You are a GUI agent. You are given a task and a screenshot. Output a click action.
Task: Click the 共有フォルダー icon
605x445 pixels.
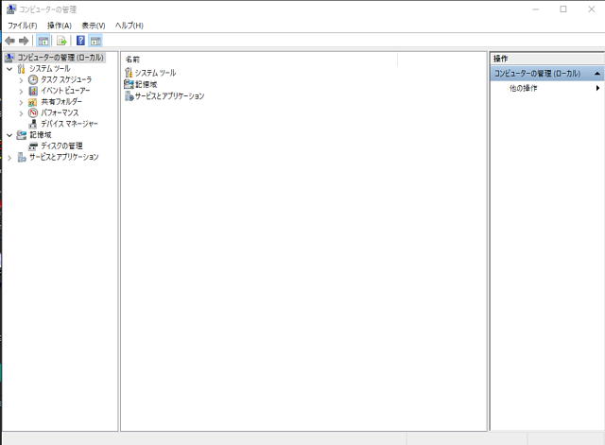click(33, 102)
